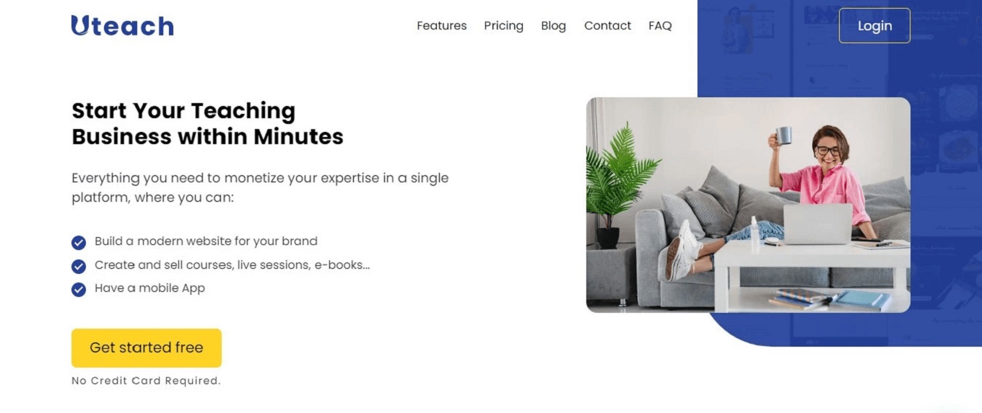Image resolution: width=982 pixels, height=413 pixels.
Task: Click the hero photo of woman on sofa
Action: [748, 205]
